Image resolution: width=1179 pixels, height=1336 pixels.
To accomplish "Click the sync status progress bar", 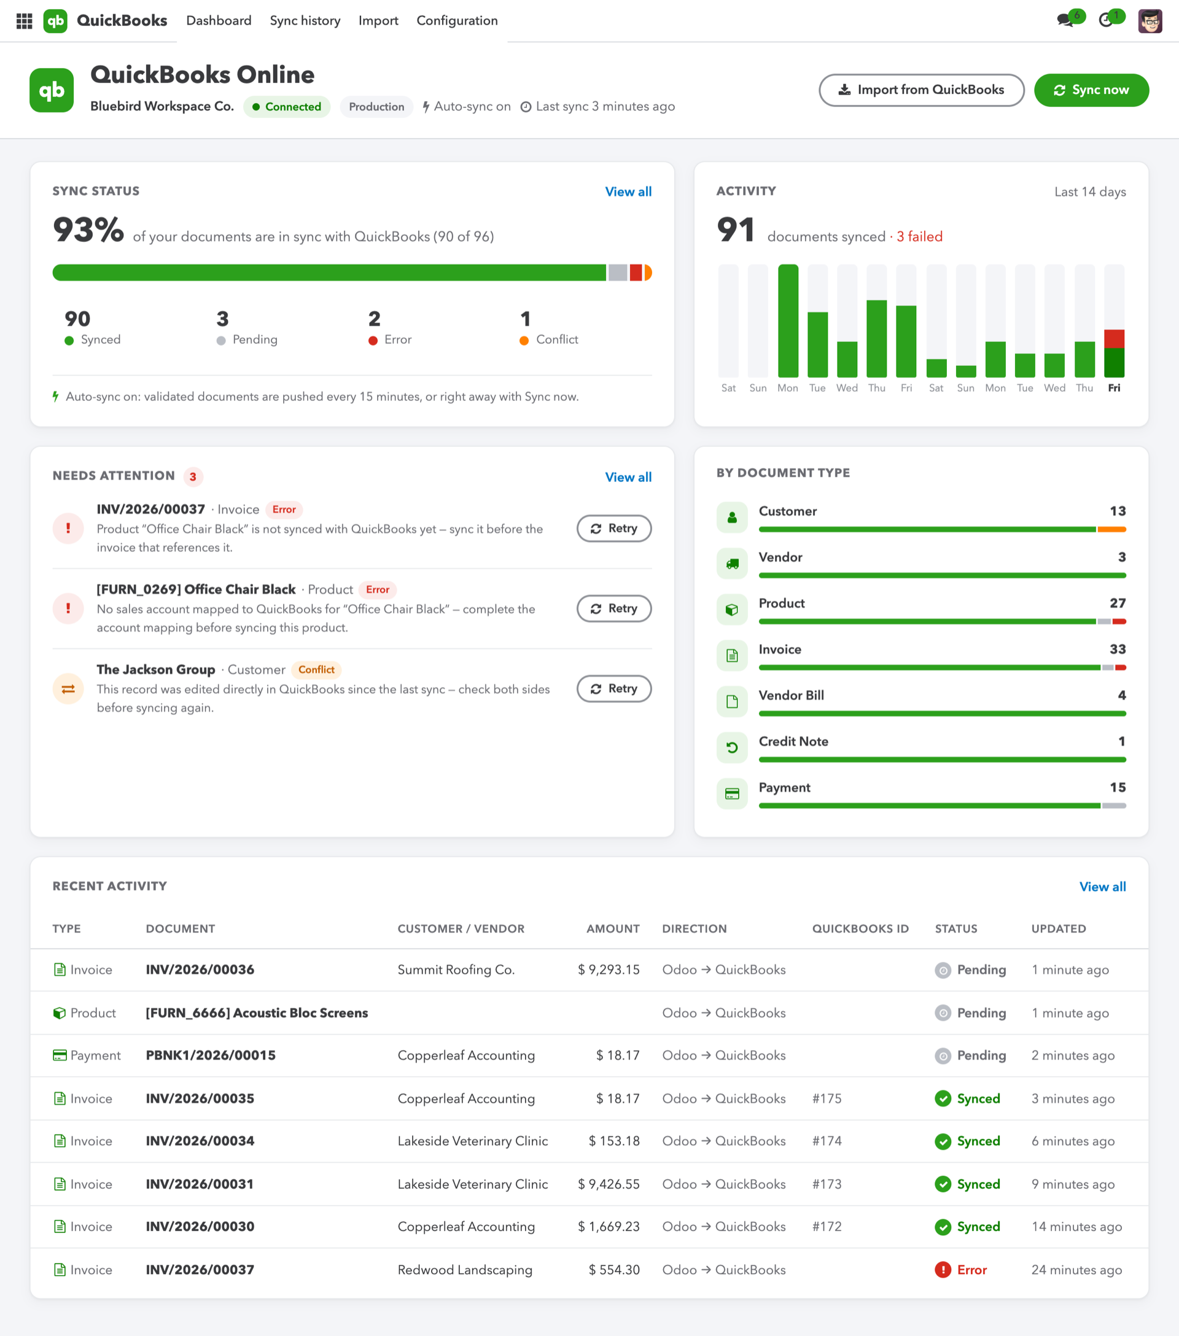I will [x=352, y=273].
